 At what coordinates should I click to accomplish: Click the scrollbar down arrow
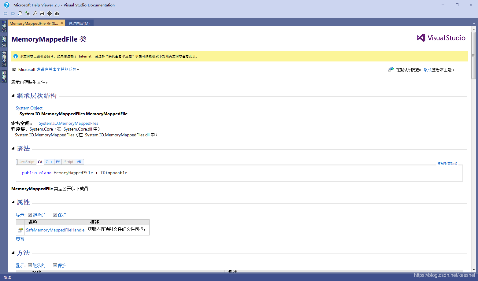coord(474,270)
